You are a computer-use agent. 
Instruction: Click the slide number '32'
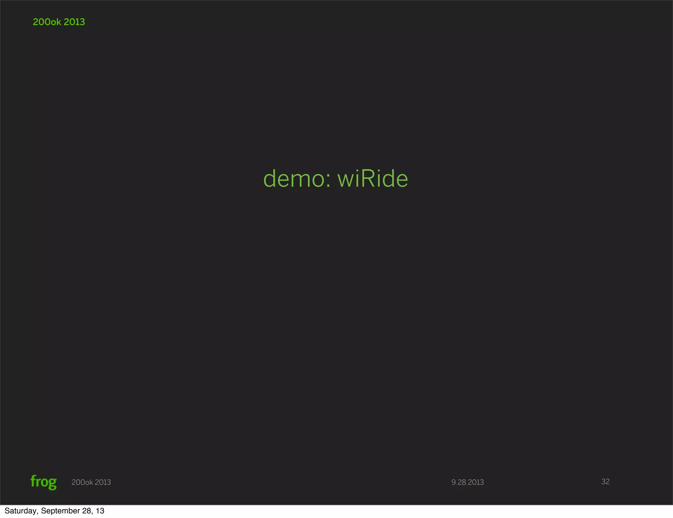coord(605,482)
